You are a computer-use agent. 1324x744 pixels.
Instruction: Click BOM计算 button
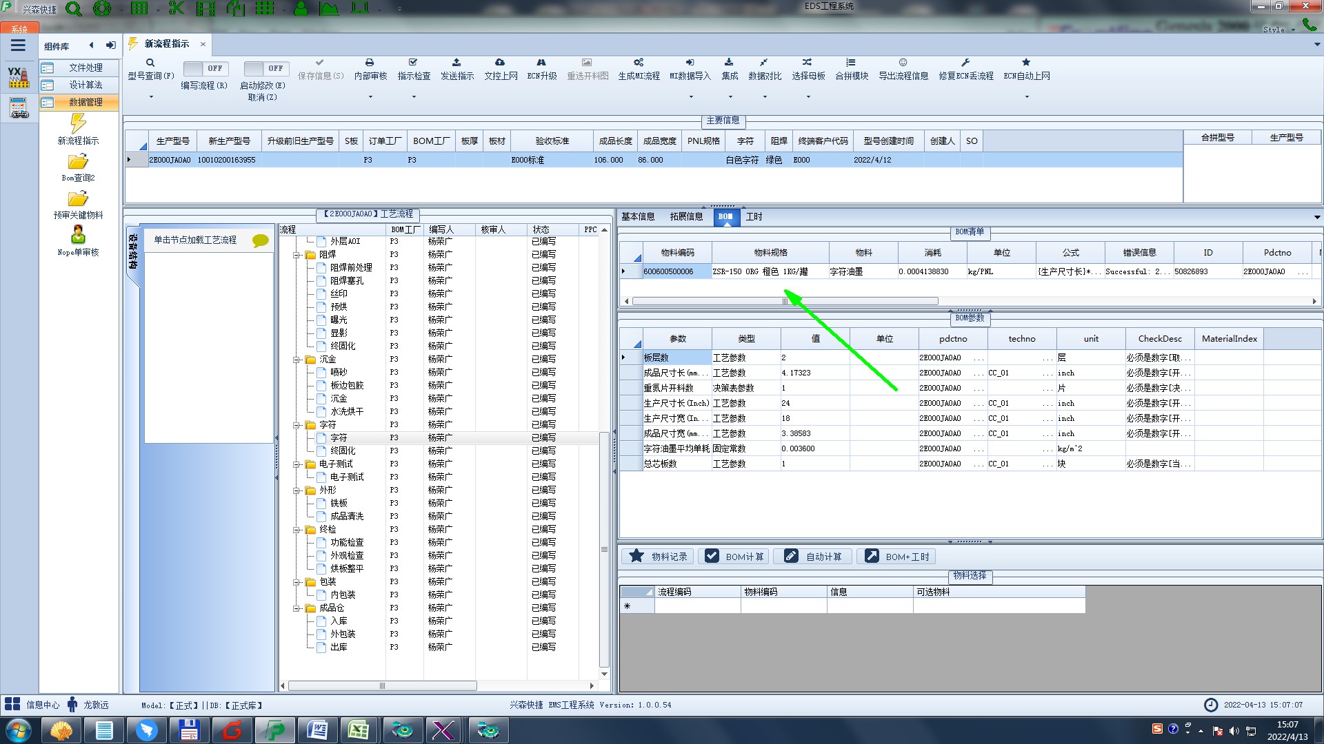click(x=734, y=556)
